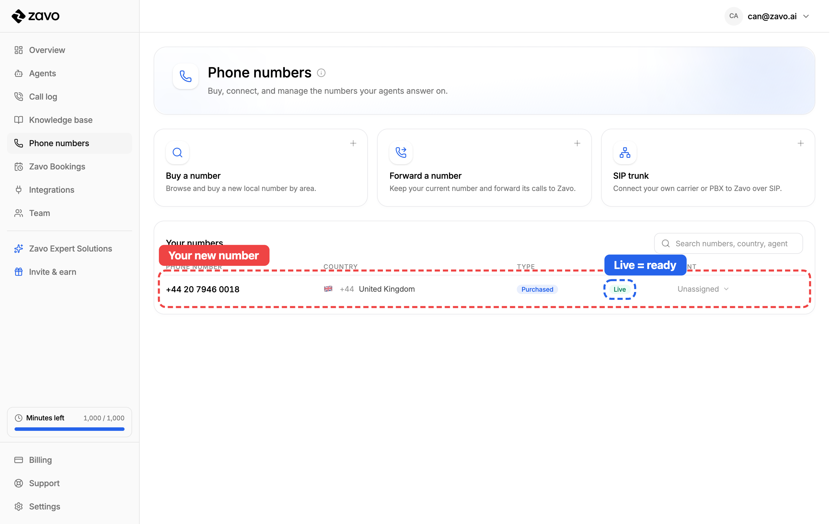
Task: Click the Live status badge
Action: click(619, 289)
